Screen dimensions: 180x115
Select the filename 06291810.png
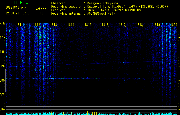click(x=16, y=7)
